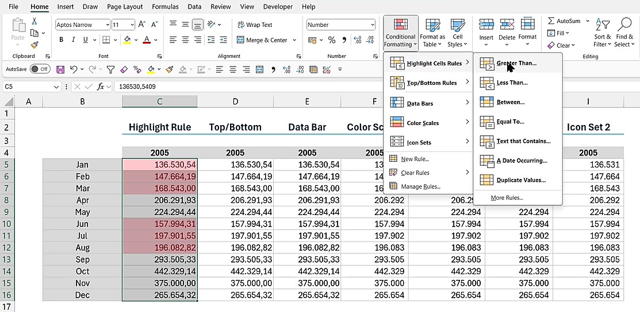Click the Save icon in quick access toolbar
Screen dimensions: 640x312
coord(60,69)
